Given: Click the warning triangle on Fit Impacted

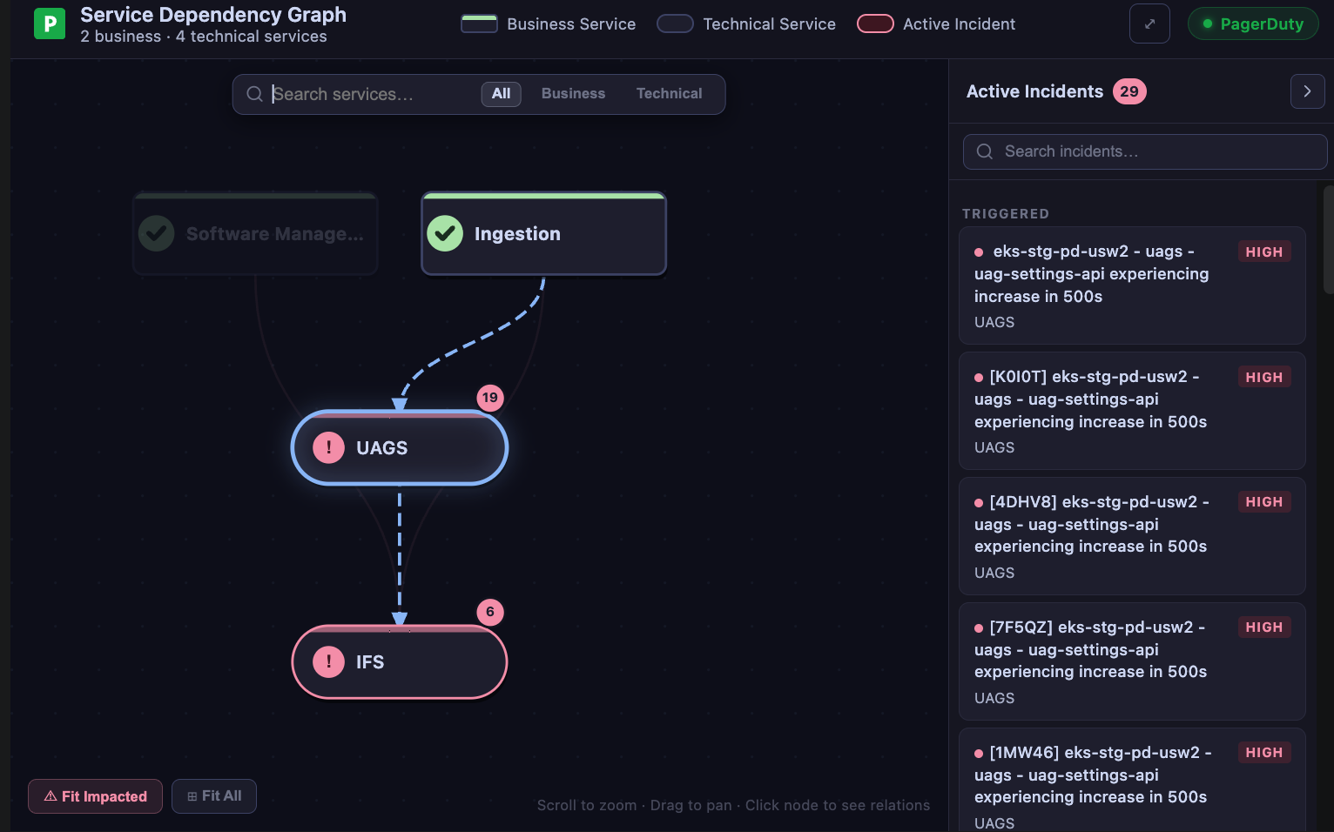Looking at the screenshot, I should [50, 795].
